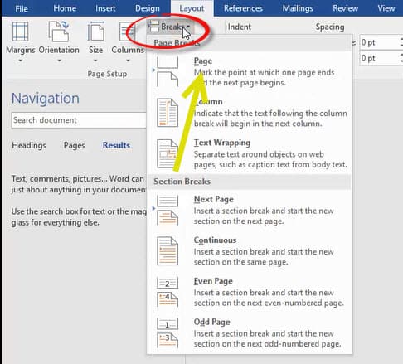This screenshot has height=364, width=403.
Task: Click the Search document field
Action: (79, 120)
